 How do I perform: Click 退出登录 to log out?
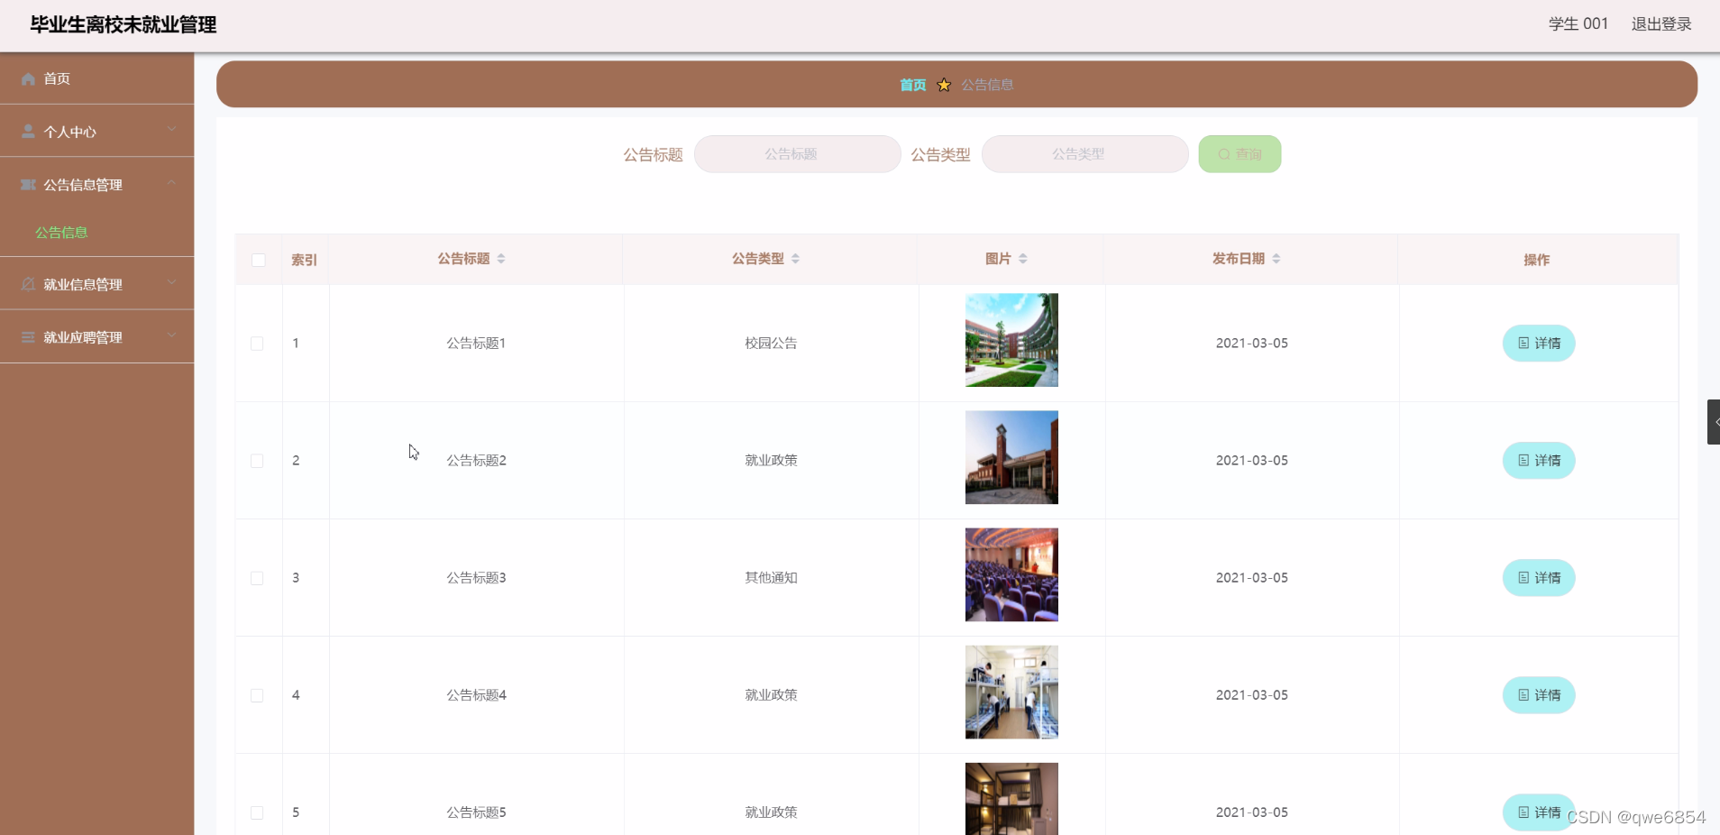[x=1661, y=24]
